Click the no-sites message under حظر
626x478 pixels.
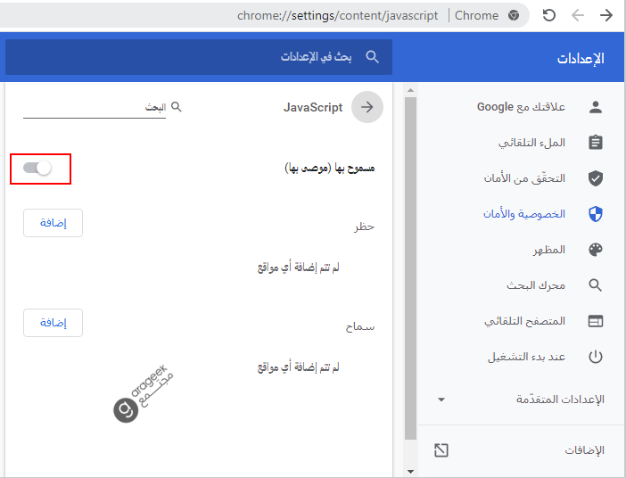tap(298, 268)
